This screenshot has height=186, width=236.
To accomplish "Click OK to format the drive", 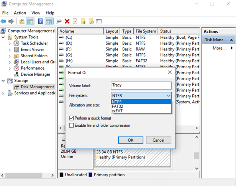I will (131, 140).
